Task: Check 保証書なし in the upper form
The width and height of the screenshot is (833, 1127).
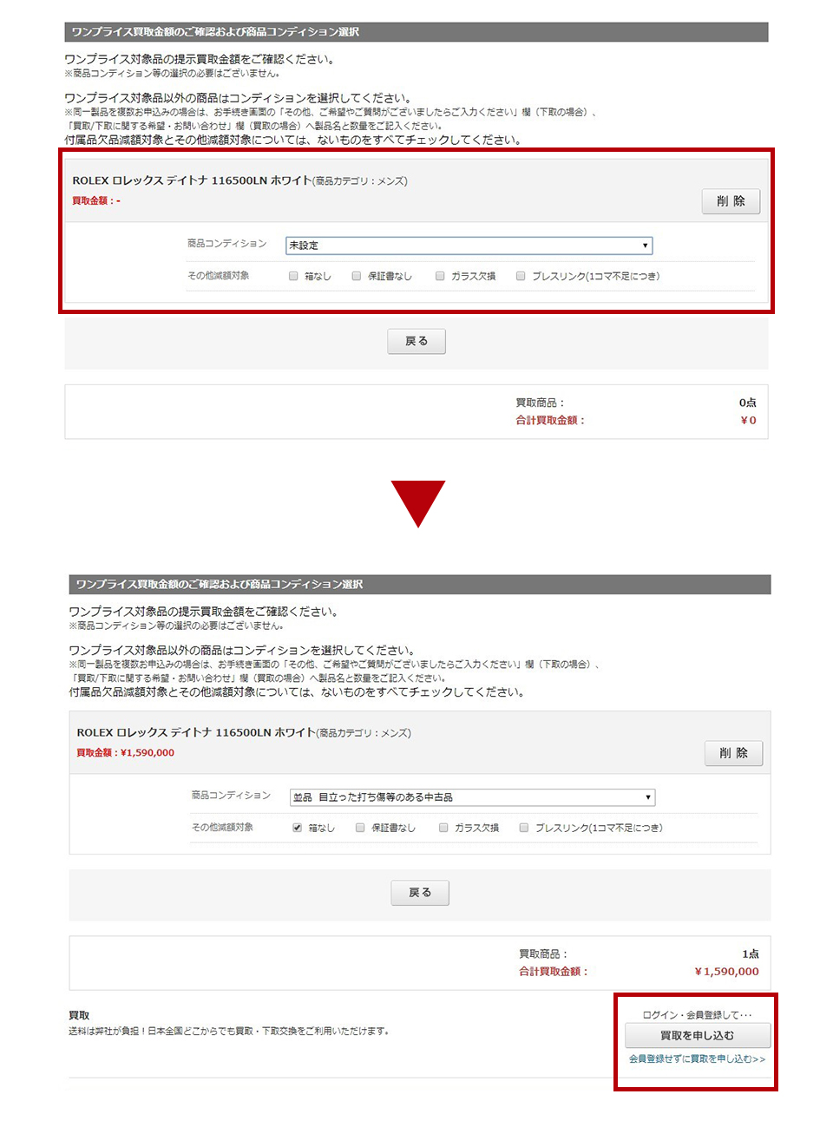Action: 356,276
